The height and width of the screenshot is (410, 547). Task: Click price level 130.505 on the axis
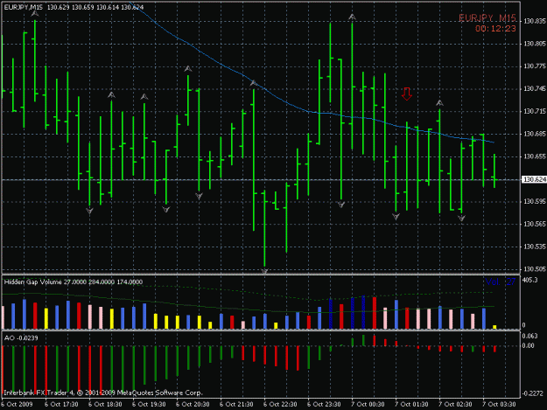(534, 269)
